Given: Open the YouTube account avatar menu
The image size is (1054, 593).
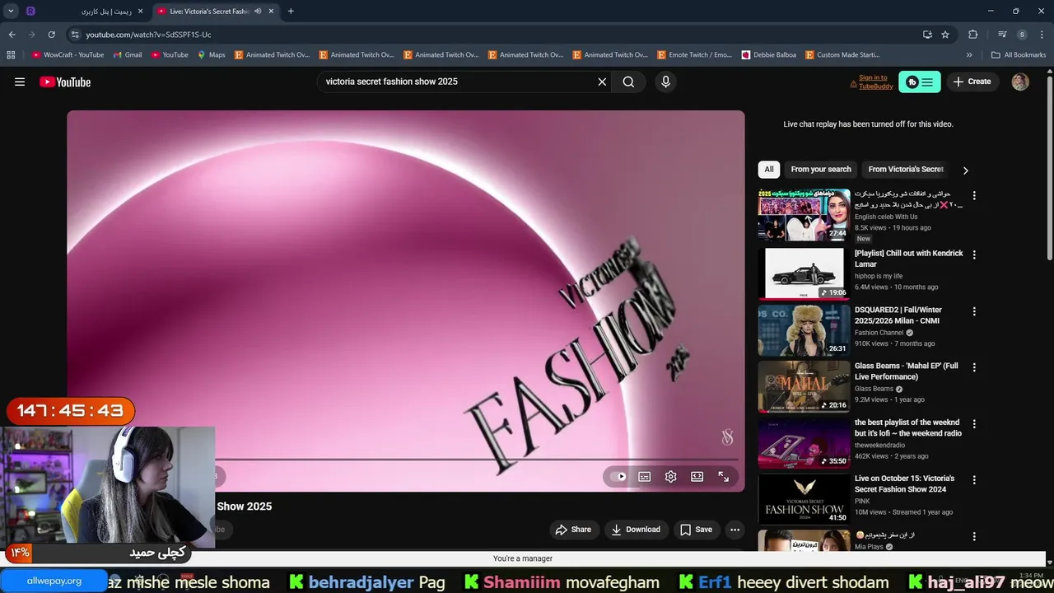Looking at the screenshot, I should pos(1020,82).
